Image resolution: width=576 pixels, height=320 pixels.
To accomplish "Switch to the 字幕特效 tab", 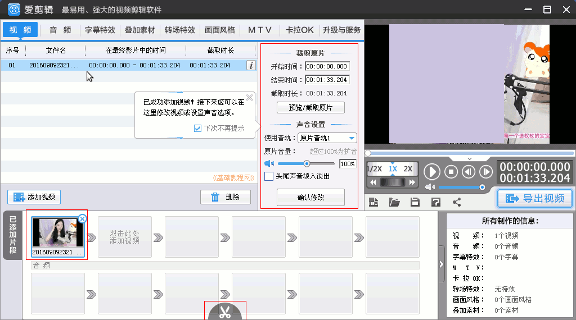I will click(x=100, y=30).
